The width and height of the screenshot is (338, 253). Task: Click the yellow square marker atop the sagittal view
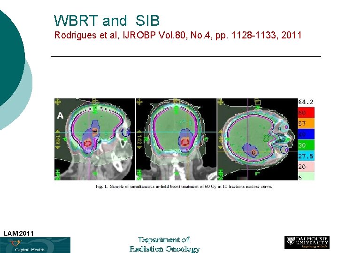click(95, 102)
